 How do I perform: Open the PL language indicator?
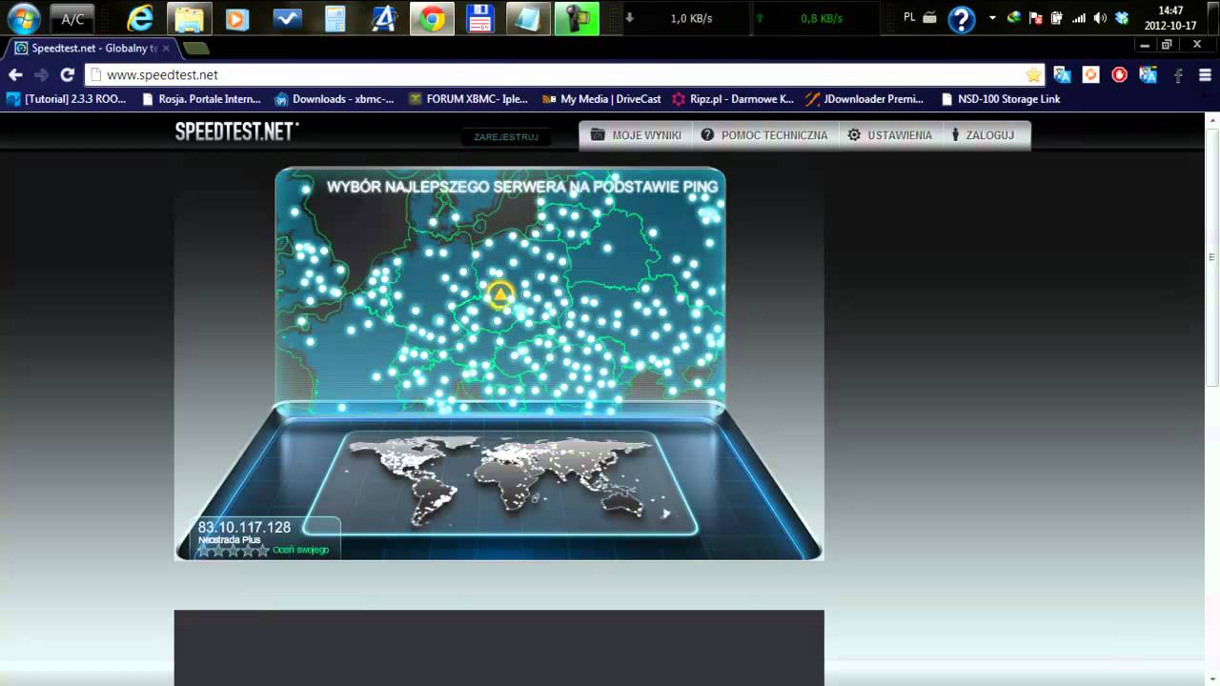pyautogui.click(x=909, y=17)
